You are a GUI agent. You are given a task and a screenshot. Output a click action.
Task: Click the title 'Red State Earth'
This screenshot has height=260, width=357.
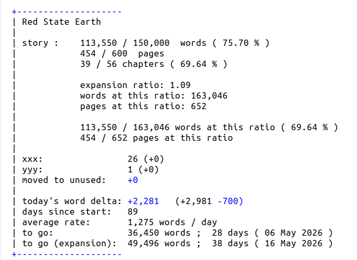click(62, 22)
